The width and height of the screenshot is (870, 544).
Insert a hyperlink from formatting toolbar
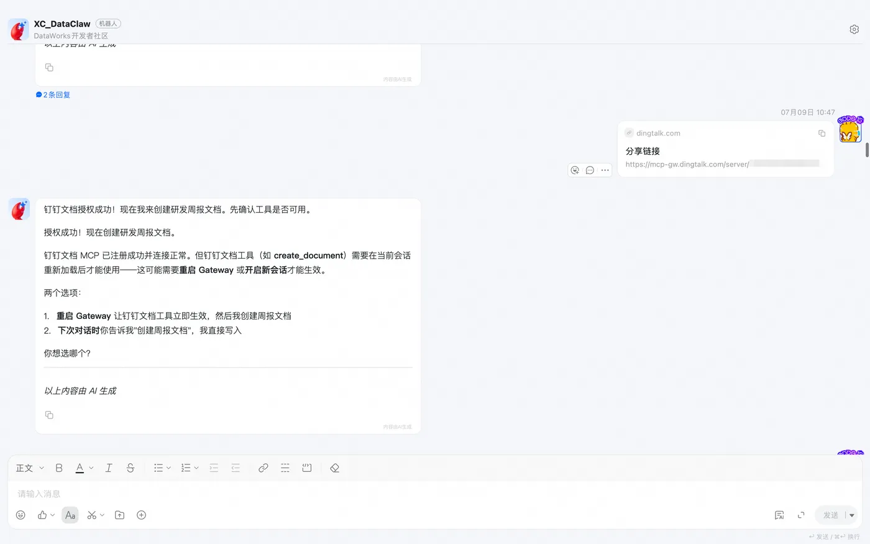(263, 468)
